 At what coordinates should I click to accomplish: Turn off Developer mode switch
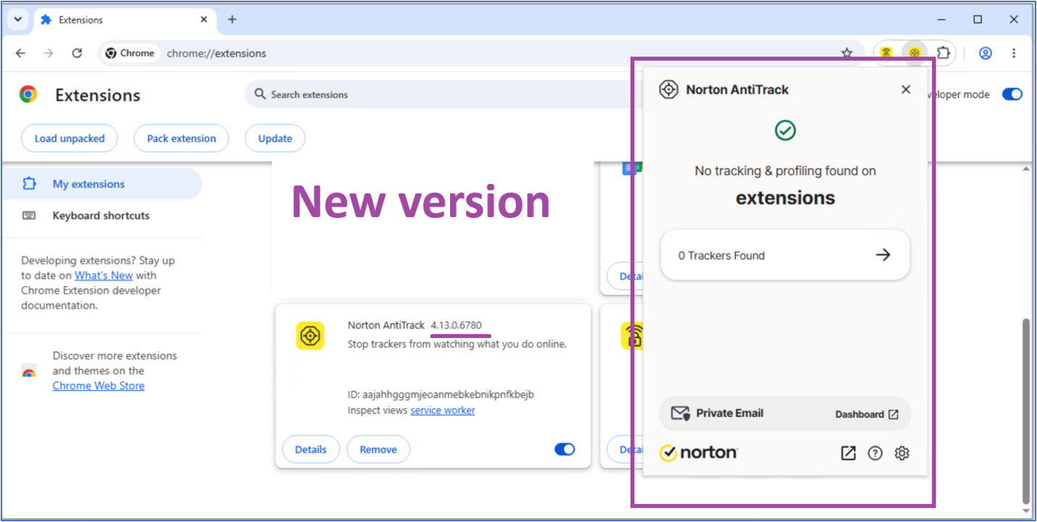[x=1012, y=94]
